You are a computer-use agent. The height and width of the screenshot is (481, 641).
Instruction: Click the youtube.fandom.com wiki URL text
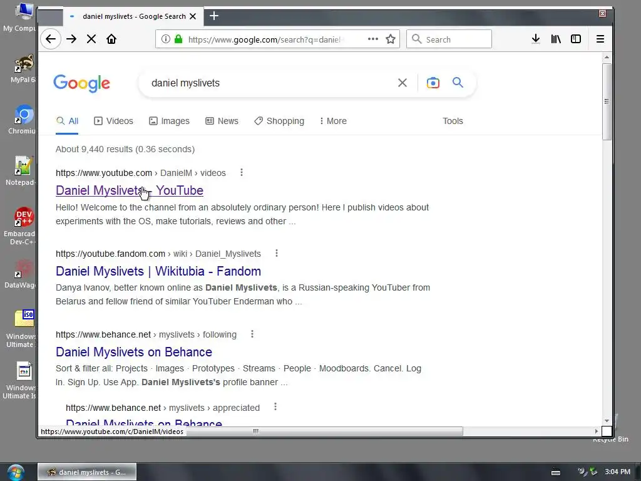coord(158,254)
